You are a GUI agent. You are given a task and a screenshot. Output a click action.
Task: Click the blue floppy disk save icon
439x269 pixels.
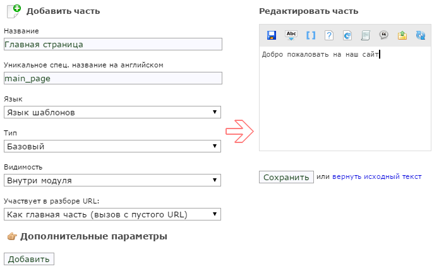point(271,35)
